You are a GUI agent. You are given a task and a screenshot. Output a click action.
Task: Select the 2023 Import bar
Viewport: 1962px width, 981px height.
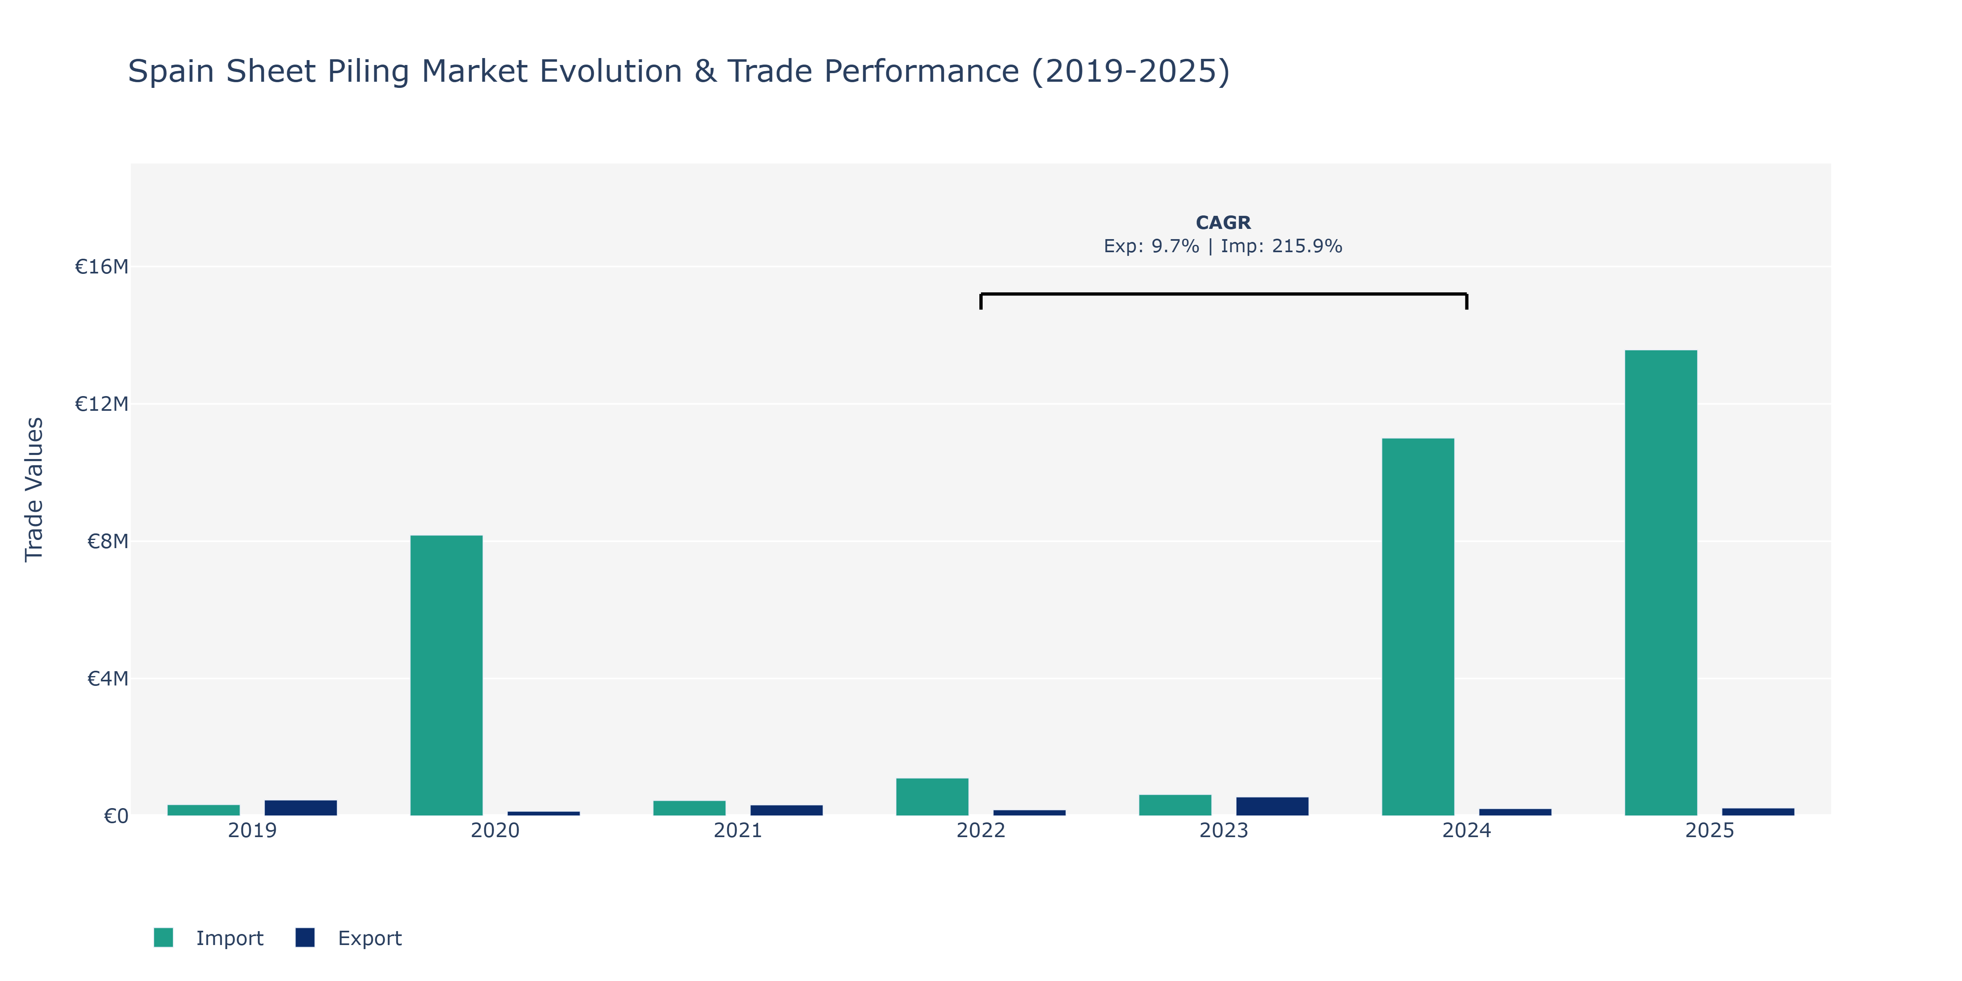tap(1175, 805)
